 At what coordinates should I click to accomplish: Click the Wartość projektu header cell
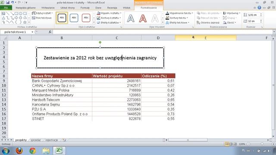point(116,76)
